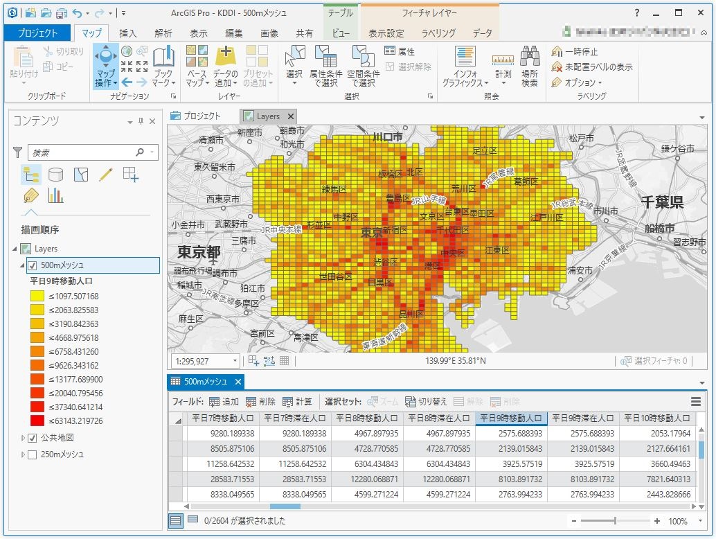
Task: Switch Contents to list by snapping
Action: [x=131, y=175]
